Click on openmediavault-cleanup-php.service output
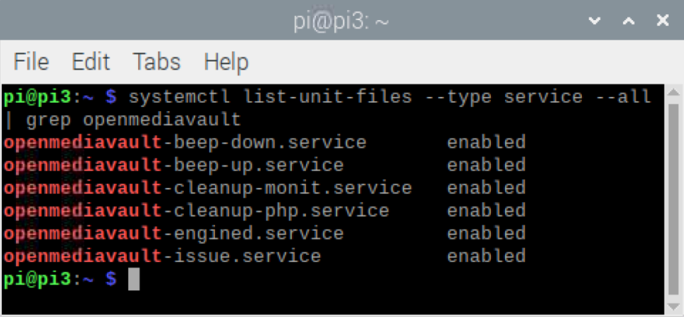 pyautogui.click(x=196, y=211)
